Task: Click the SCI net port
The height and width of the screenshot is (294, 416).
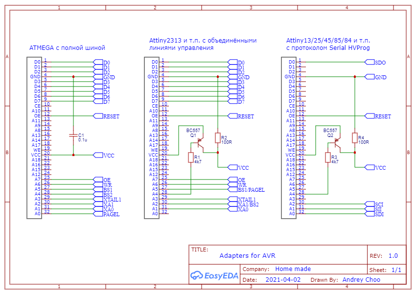Action: (374, 204)
